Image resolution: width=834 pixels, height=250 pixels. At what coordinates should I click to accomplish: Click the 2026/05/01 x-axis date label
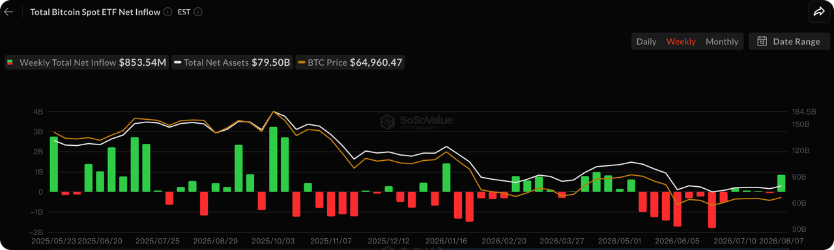(x=620, y=241)
